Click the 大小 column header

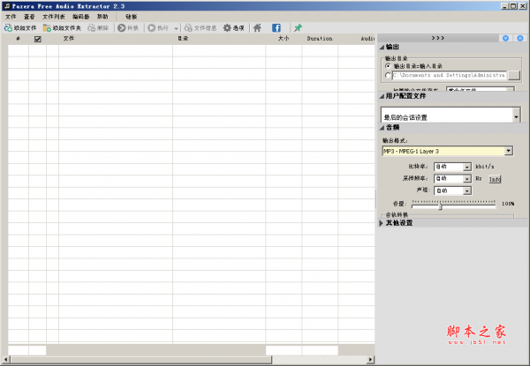click(284, 39)
